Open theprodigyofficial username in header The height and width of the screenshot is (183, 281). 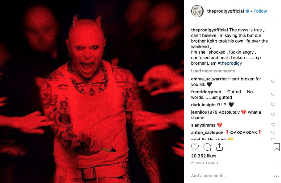(225, 11)
